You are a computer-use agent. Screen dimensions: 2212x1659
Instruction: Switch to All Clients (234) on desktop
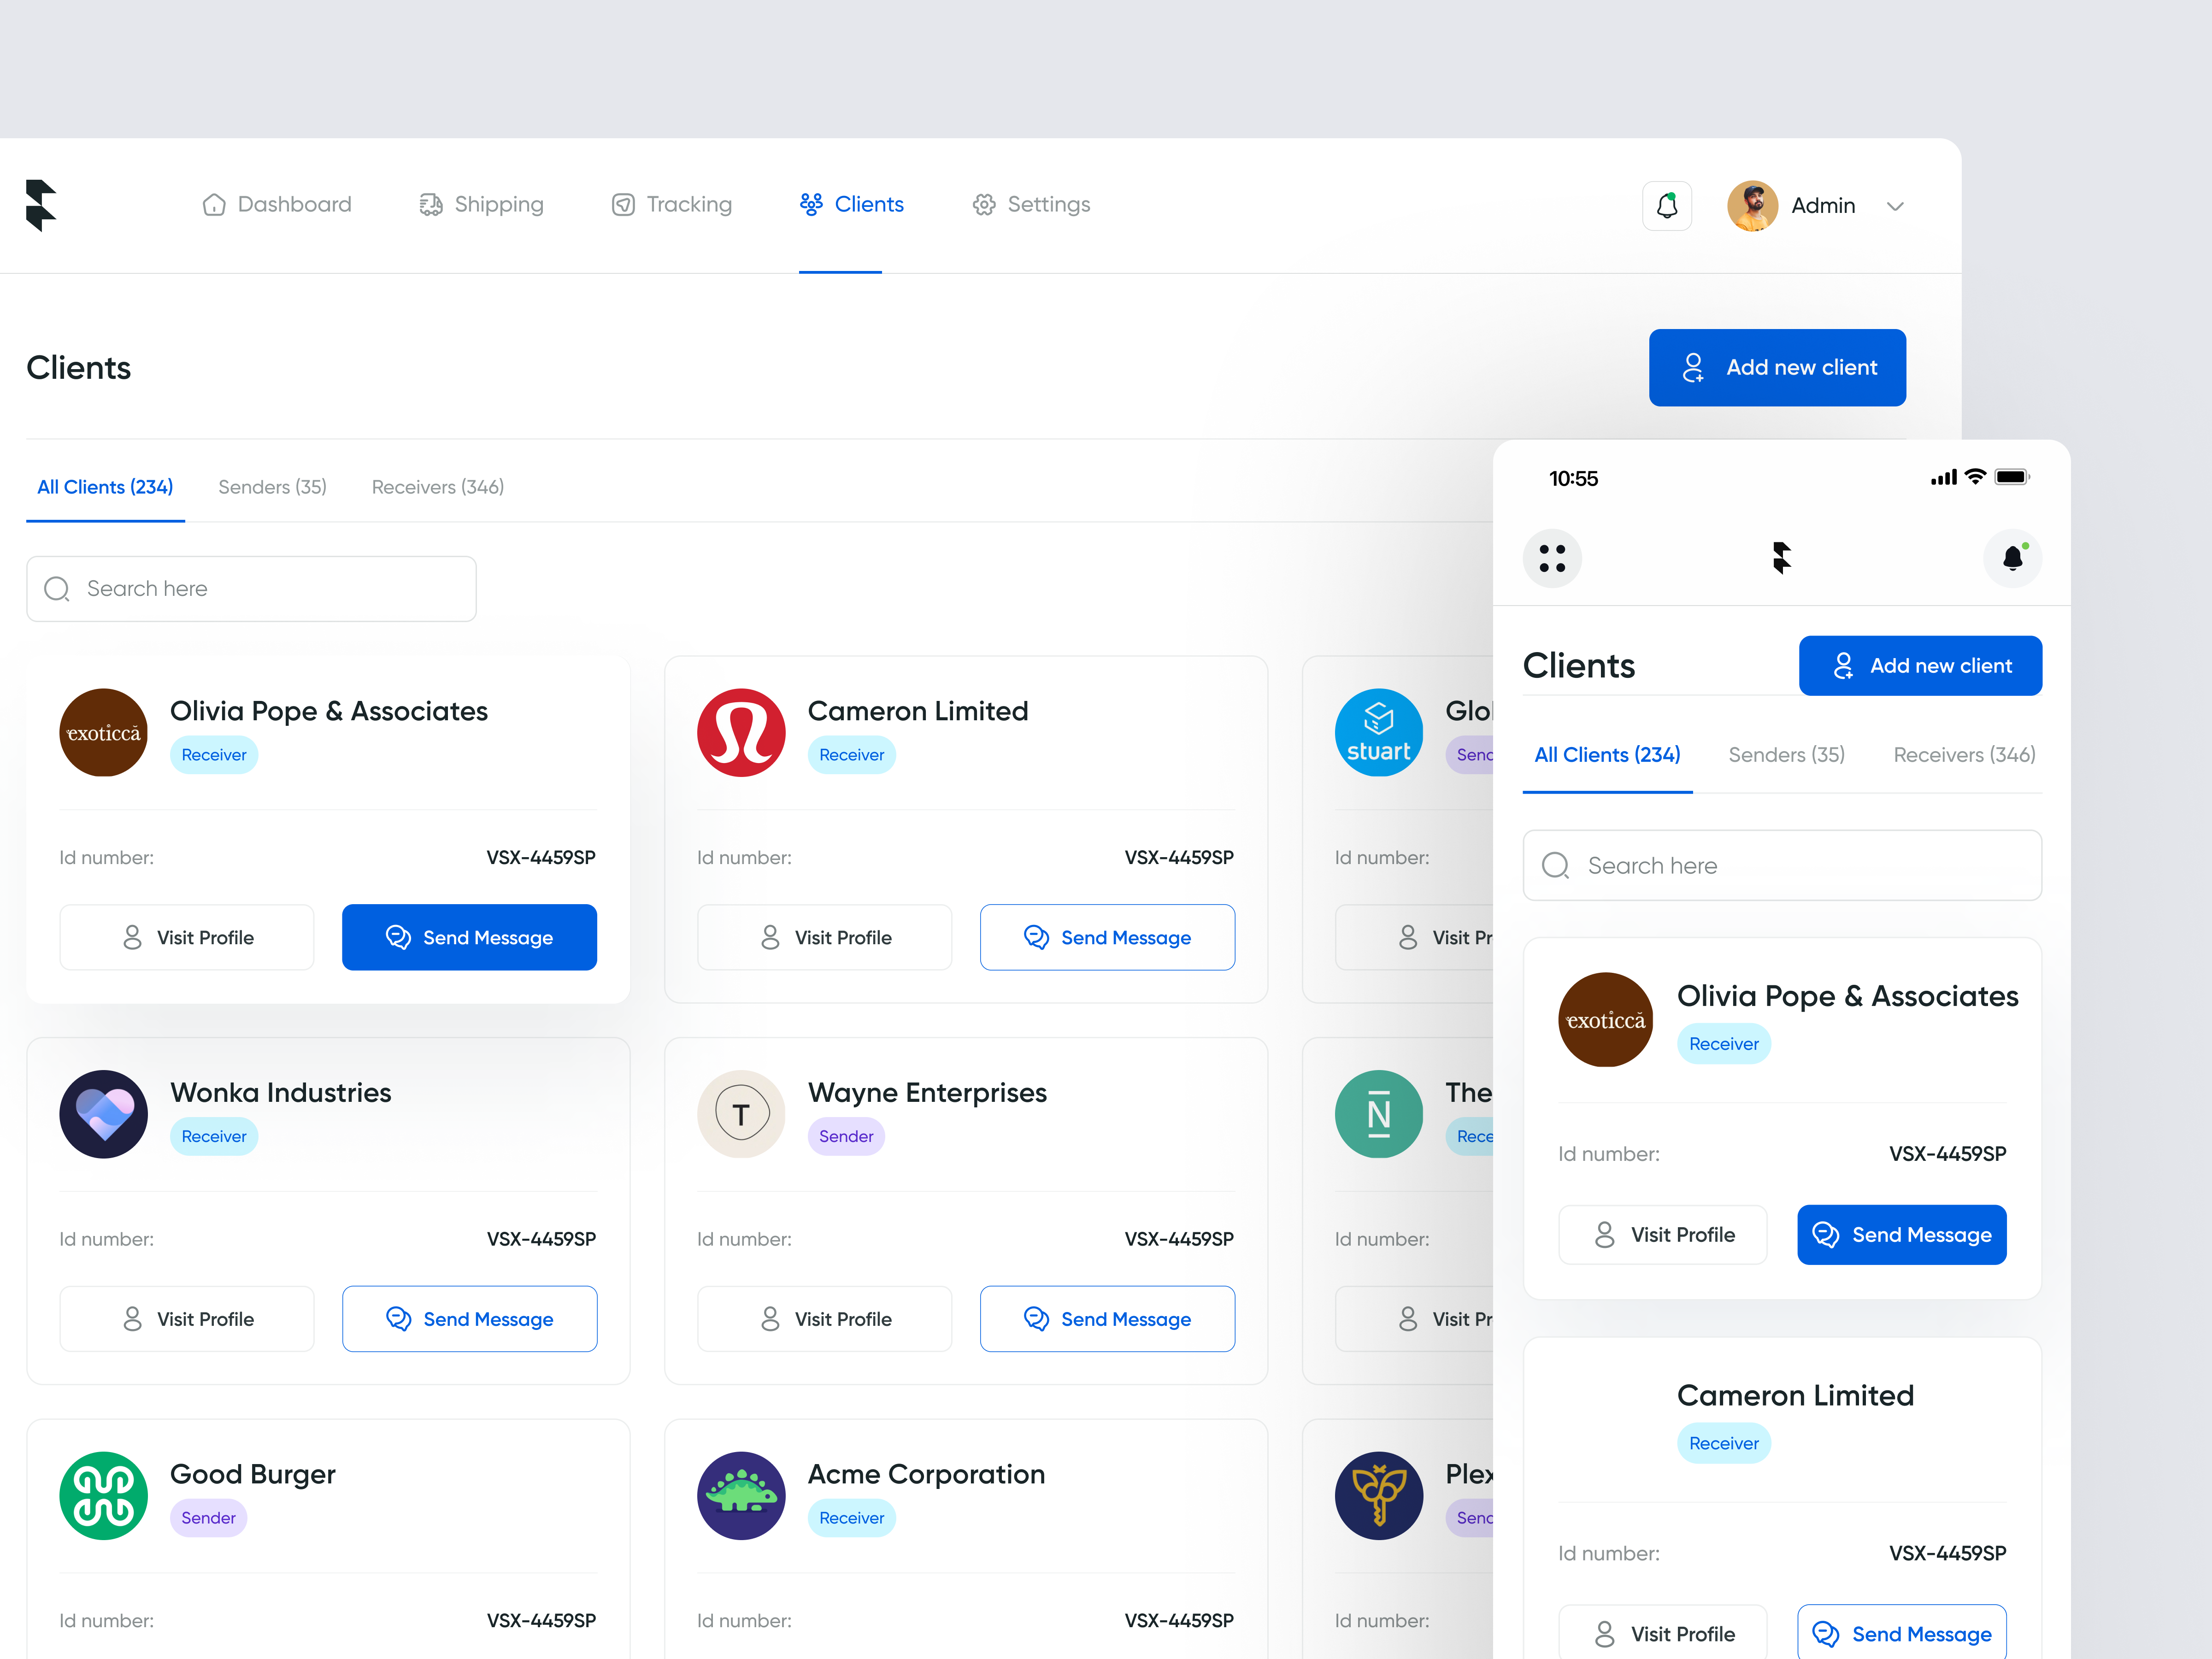(104, 487)
